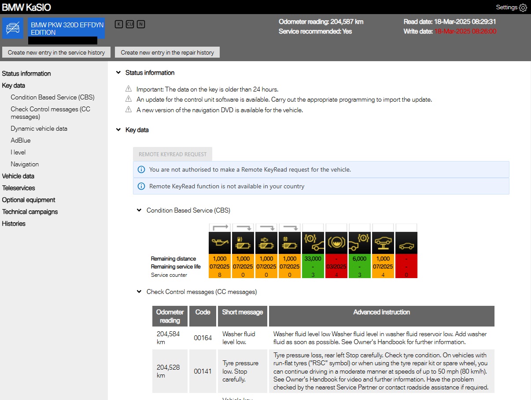
Task: Select code 00164 cell
Action: pos(203,338)
